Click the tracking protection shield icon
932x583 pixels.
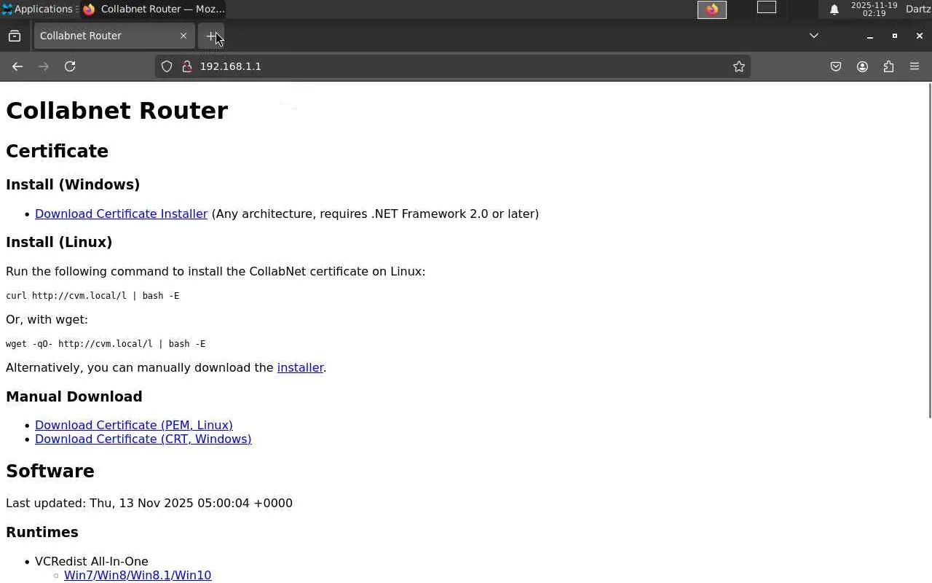[167, 66]
